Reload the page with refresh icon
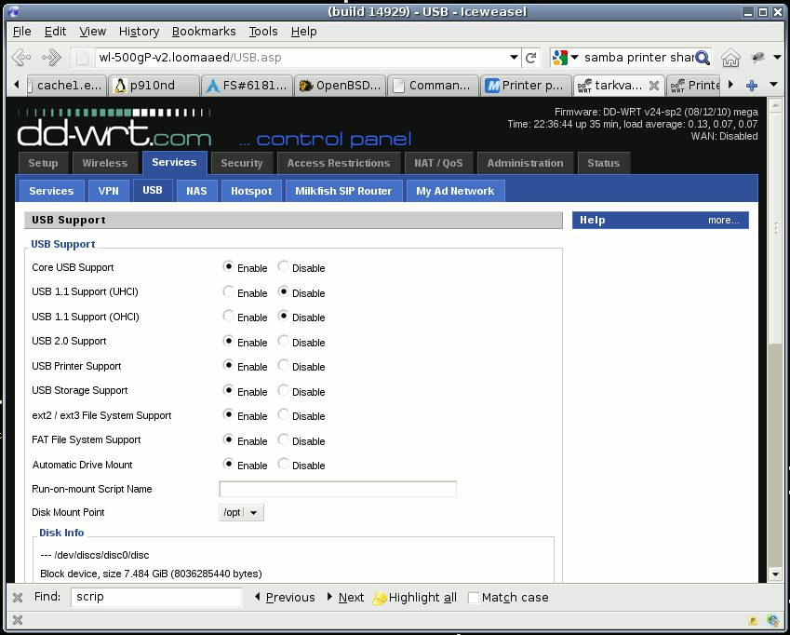The height and width of the screenshot is (635, 790). [530, 58]
